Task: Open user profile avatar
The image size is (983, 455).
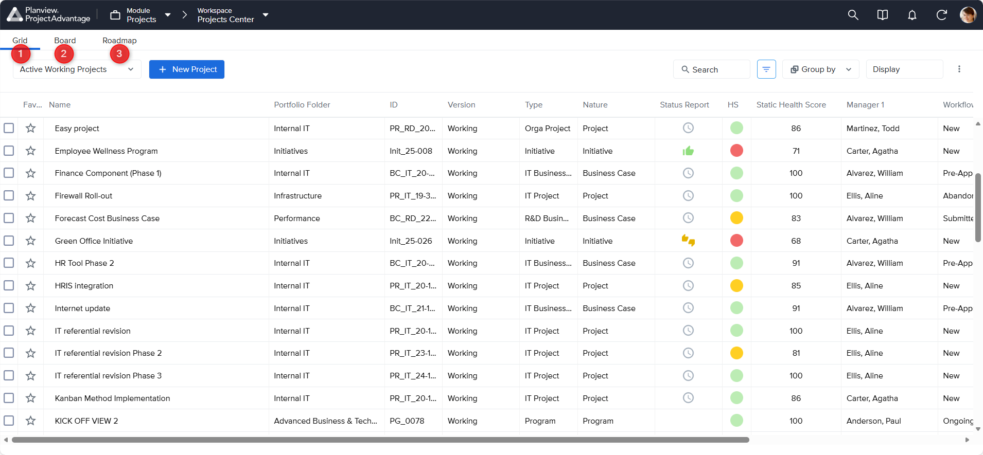Action: pyautogui.click(x=968, y=15)
